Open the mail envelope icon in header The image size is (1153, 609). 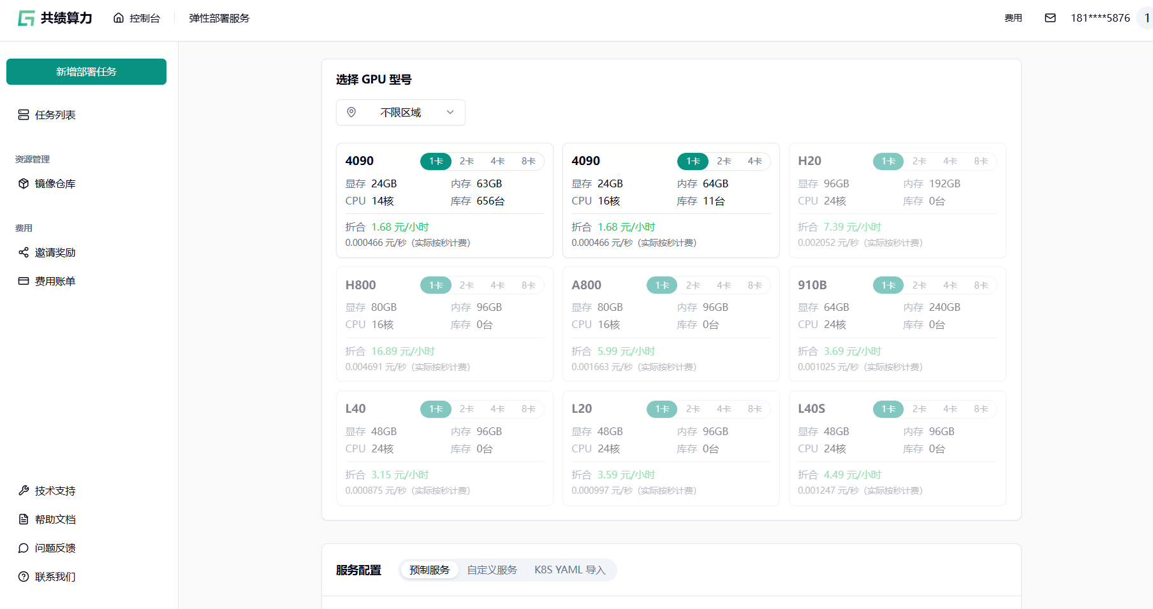[1050, 18]
